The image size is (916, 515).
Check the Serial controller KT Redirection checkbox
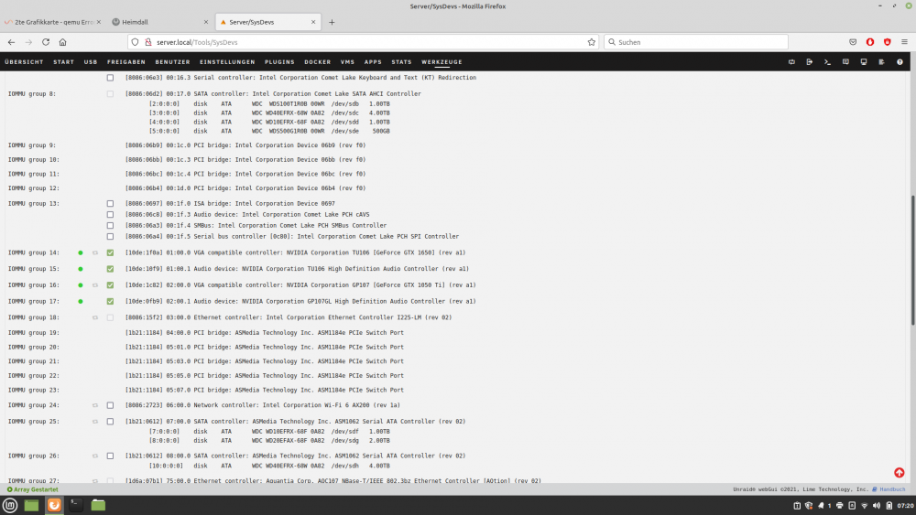pos(110,78)
